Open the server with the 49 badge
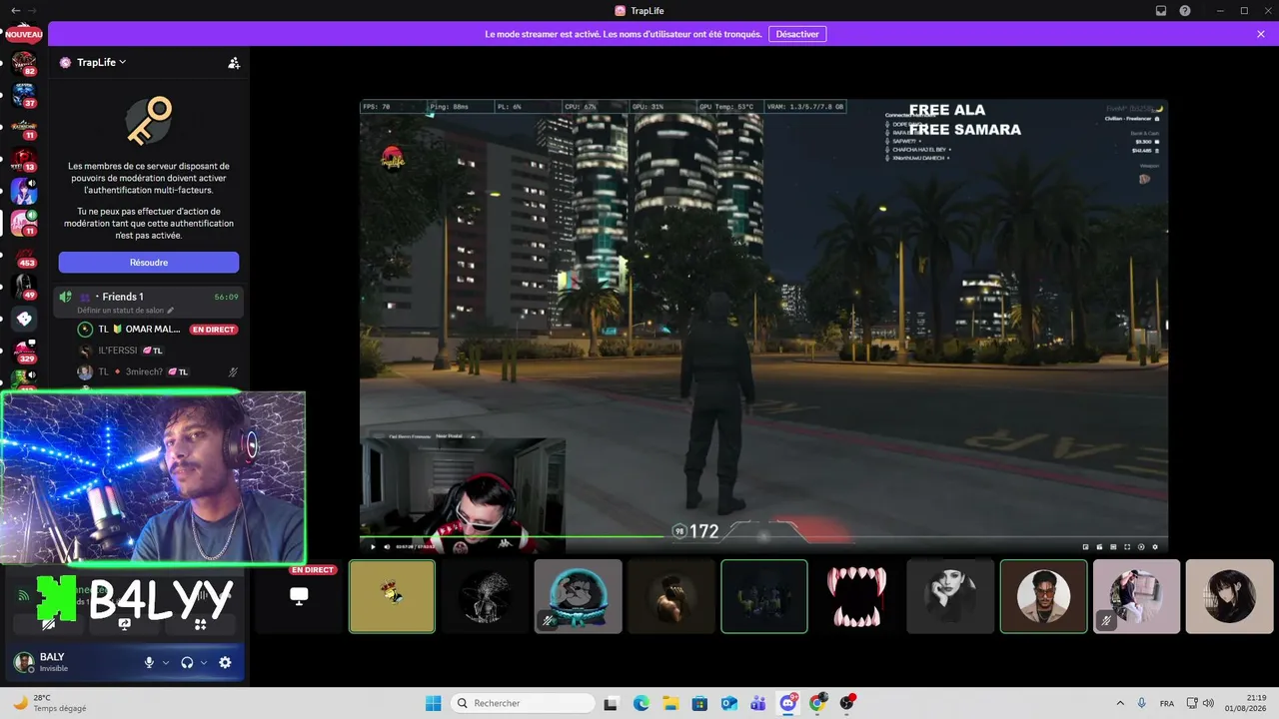 [x=24, y=288]
